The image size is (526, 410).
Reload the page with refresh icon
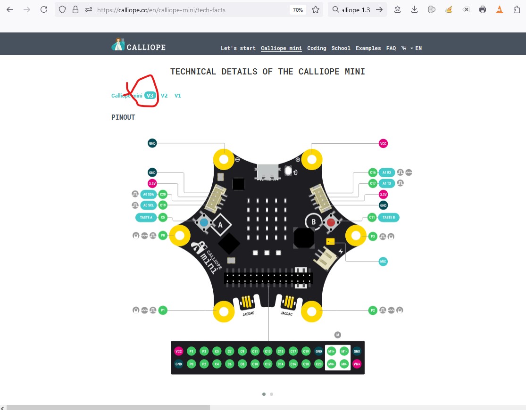(44, 10)
